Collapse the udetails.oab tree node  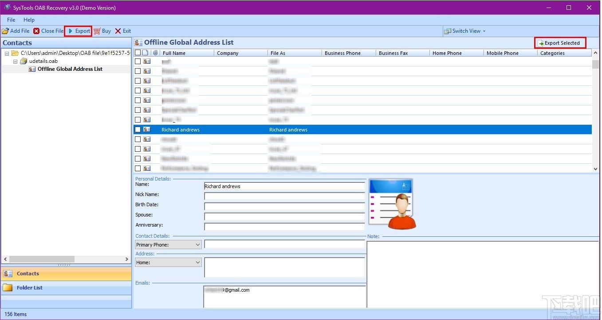15,61
